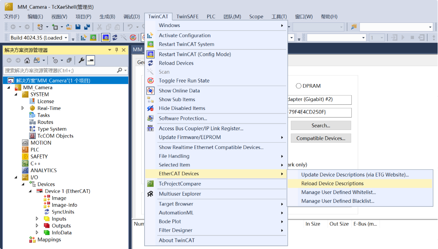This screenshot has width=438, height=249.
Task: Expand Inputs tree node
Action: (37, 219)
